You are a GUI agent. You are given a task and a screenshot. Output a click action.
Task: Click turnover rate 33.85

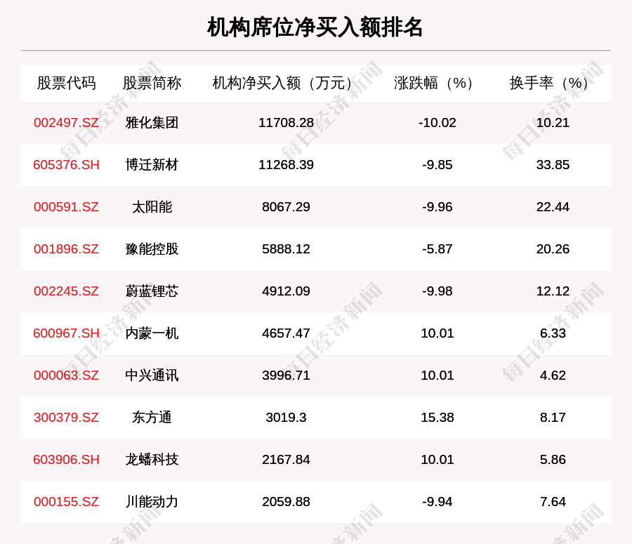point(553,165)
